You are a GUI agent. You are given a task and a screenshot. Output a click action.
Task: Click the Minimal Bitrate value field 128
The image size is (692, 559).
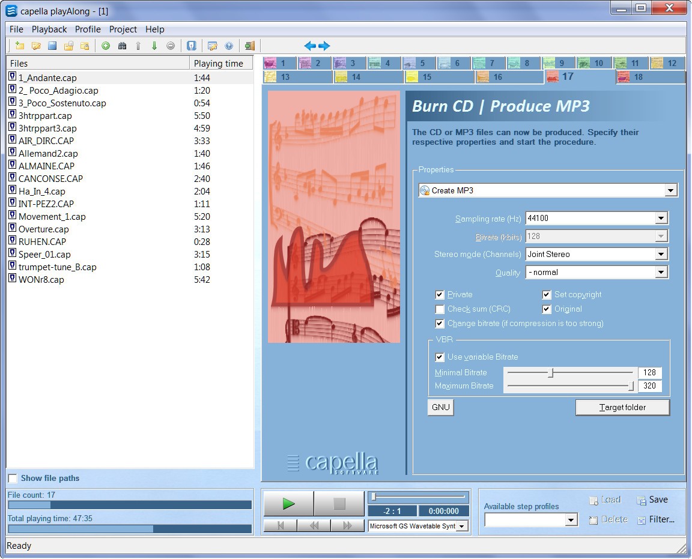point(649,372)
